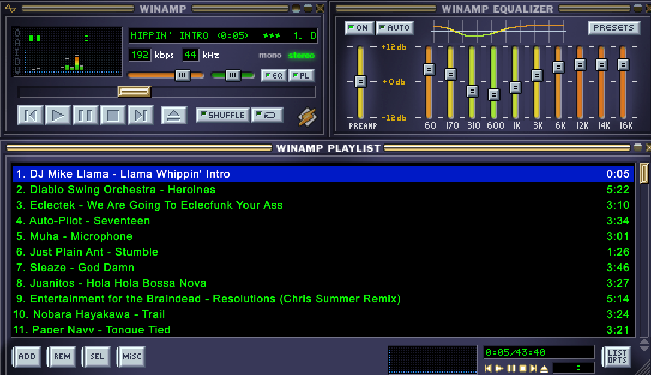This screenshot has width=651, height=375.
Task: Open the LIST OPTS menu
Action: coord(617,356)
